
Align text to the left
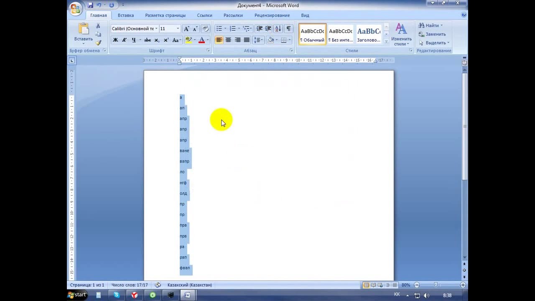(219, 40)
